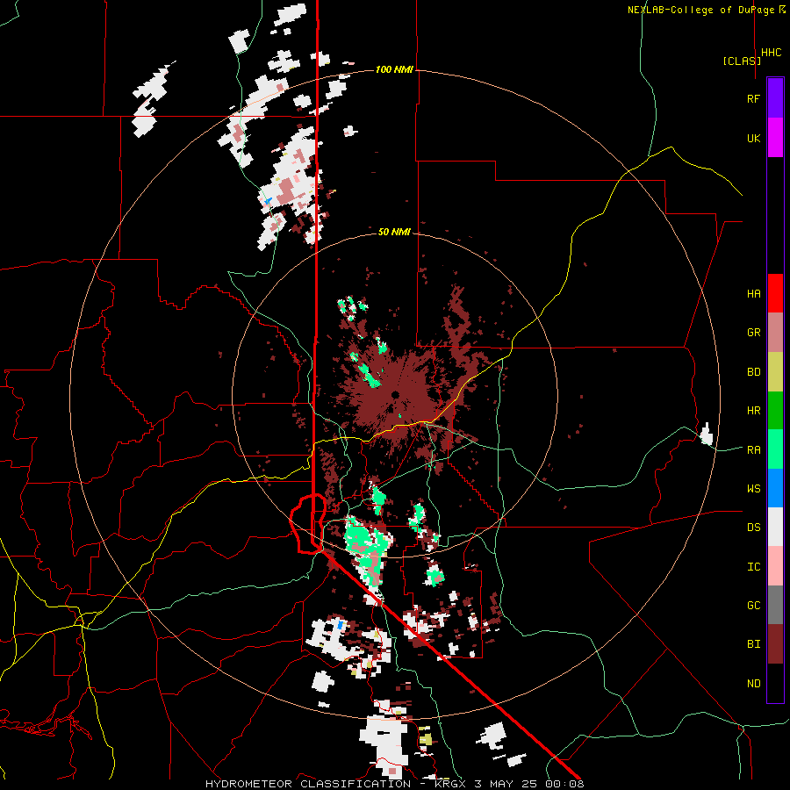
Task: Click the 100 NMI range ring label
Action: (394, 69)
